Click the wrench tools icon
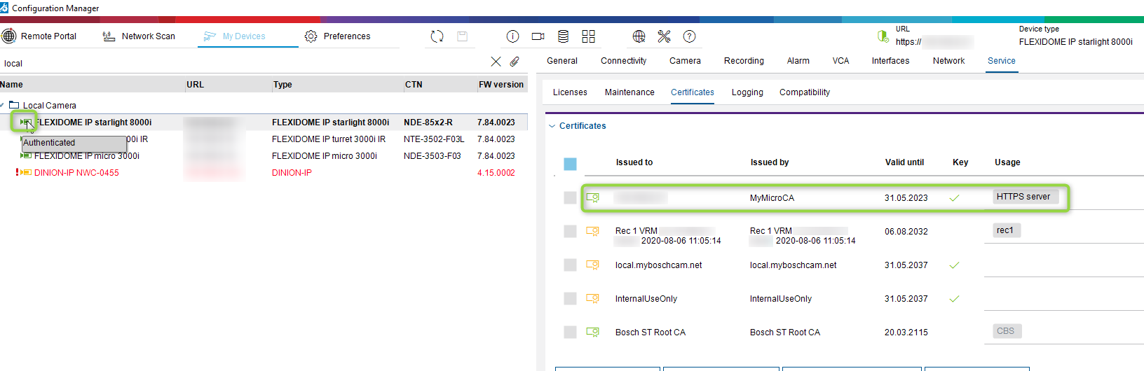1144x371 pixels. point(664,36)
